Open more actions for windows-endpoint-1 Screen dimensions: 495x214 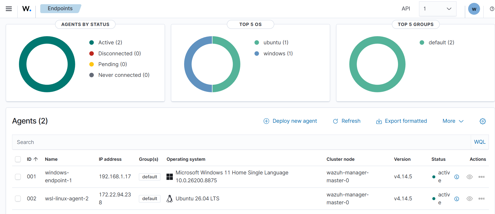pos(482,177)
